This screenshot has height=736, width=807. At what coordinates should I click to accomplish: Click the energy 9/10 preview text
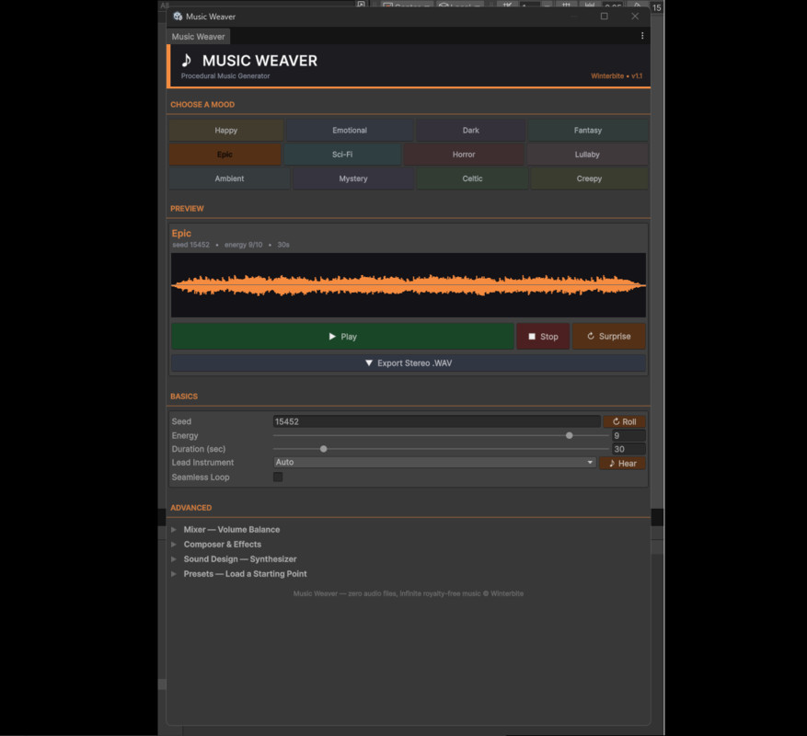tap(243, 245)
